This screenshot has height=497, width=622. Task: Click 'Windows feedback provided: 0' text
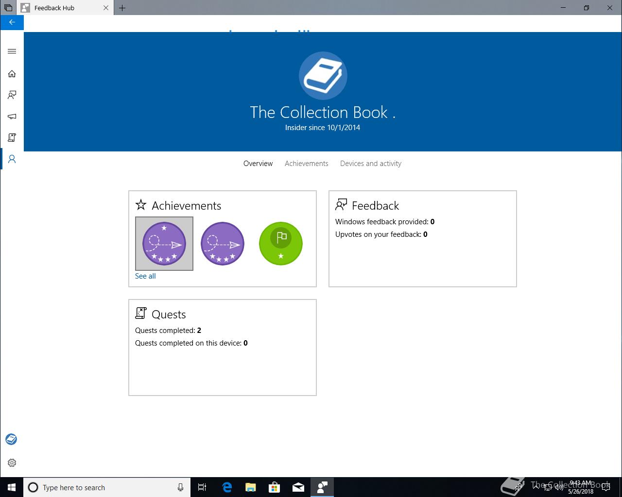(385, 222)
